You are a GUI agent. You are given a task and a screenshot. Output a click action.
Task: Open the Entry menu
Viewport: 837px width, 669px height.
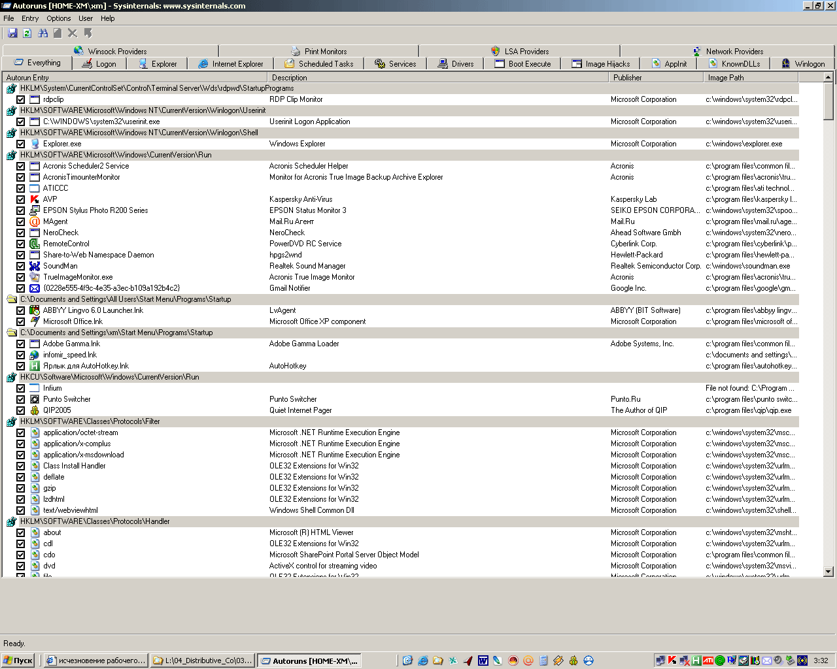[x=30, y=18]
